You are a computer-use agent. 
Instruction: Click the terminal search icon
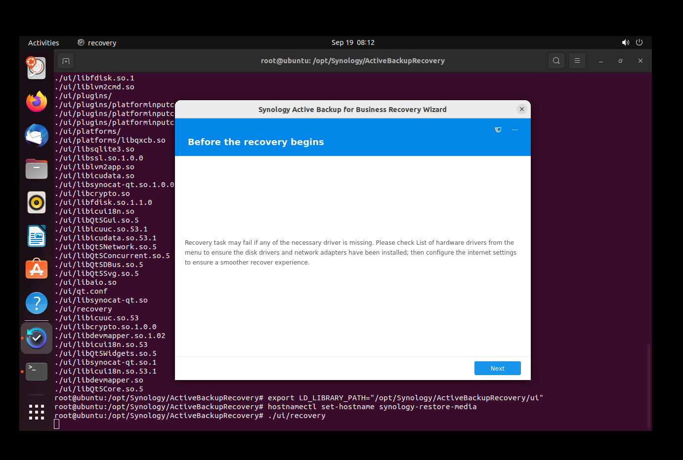click(556, 61)
